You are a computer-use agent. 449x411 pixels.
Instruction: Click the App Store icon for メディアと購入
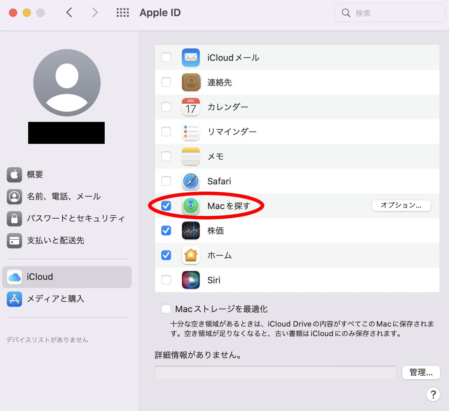[x=14, y=299]
